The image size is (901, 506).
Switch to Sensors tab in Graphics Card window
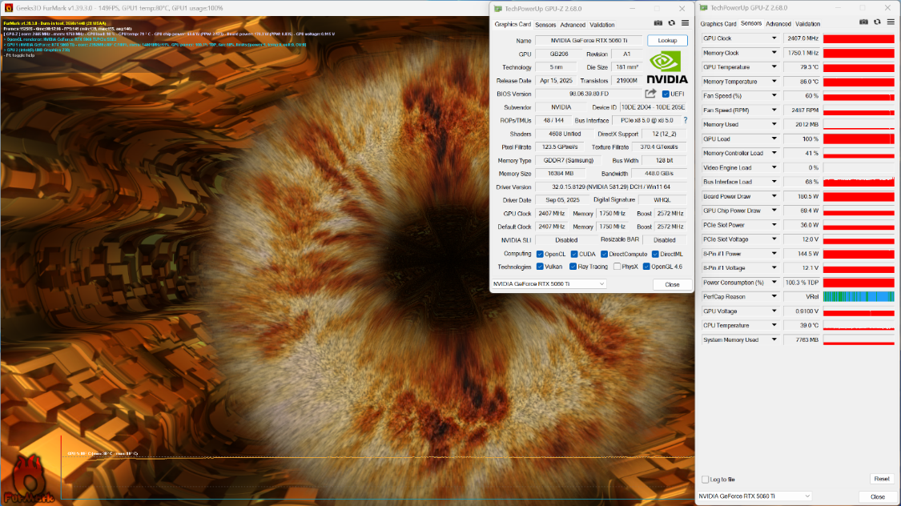(x=545, y=25)
